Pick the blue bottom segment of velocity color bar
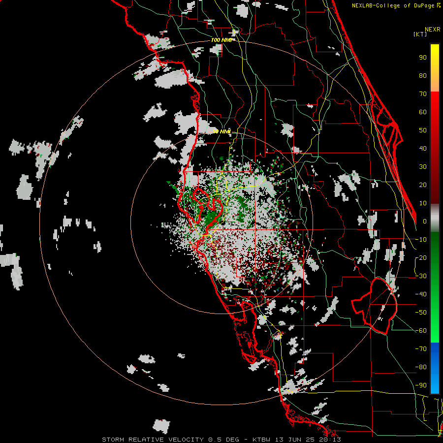The height and width of the screenshot is (443, 443). (435, 368)
